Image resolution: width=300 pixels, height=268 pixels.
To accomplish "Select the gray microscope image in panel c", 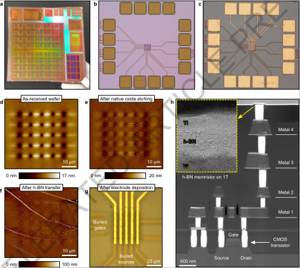I will tap(251, 45).
